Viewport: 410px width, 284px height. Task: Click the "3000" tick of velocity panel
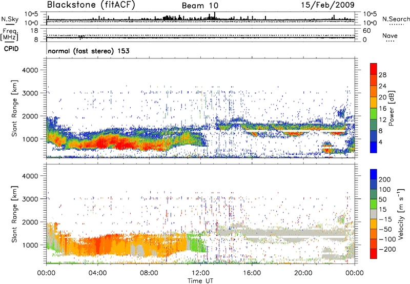pos(30,199)
